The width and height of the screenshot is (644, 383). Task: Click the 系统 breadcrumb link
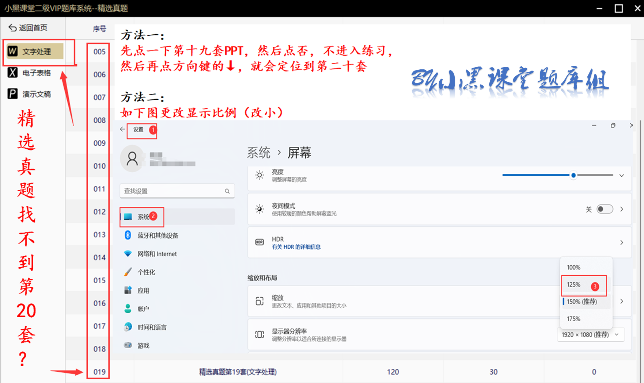[259, 153]
